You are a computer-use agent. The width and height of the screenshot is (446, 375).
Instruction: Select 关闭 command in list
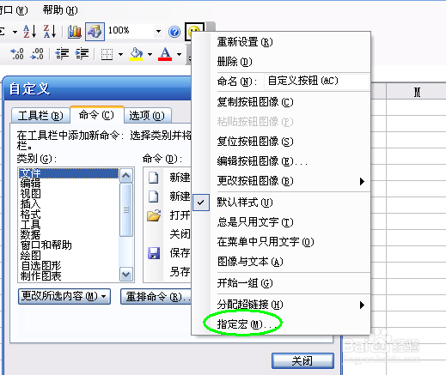coord(168,234)
